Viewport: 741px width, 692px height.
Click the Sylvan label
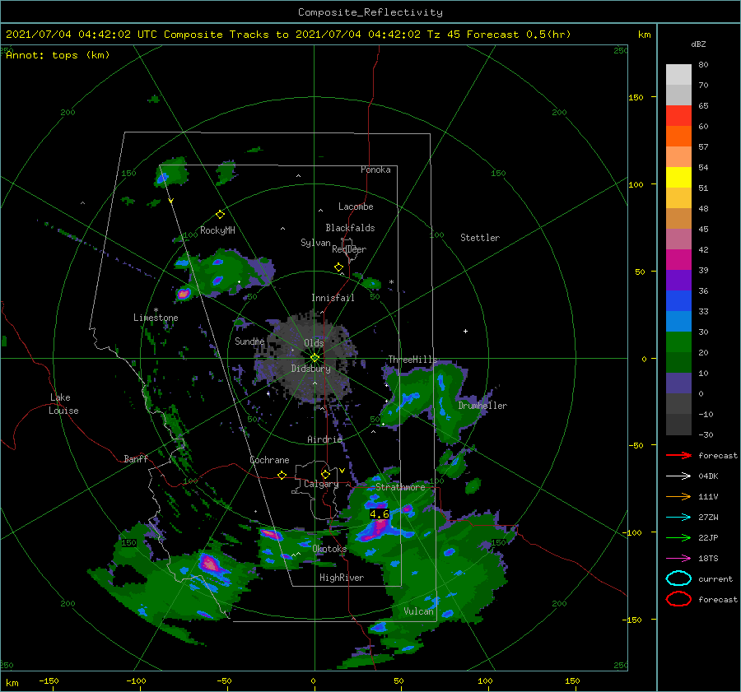(x=315, y=242)
